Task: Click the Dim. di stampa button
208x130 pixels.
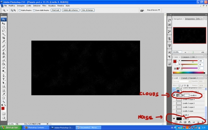Action: [x=88, y=10]
